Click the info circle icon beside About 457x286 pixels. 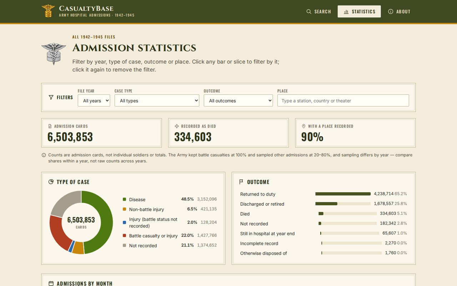391,11
